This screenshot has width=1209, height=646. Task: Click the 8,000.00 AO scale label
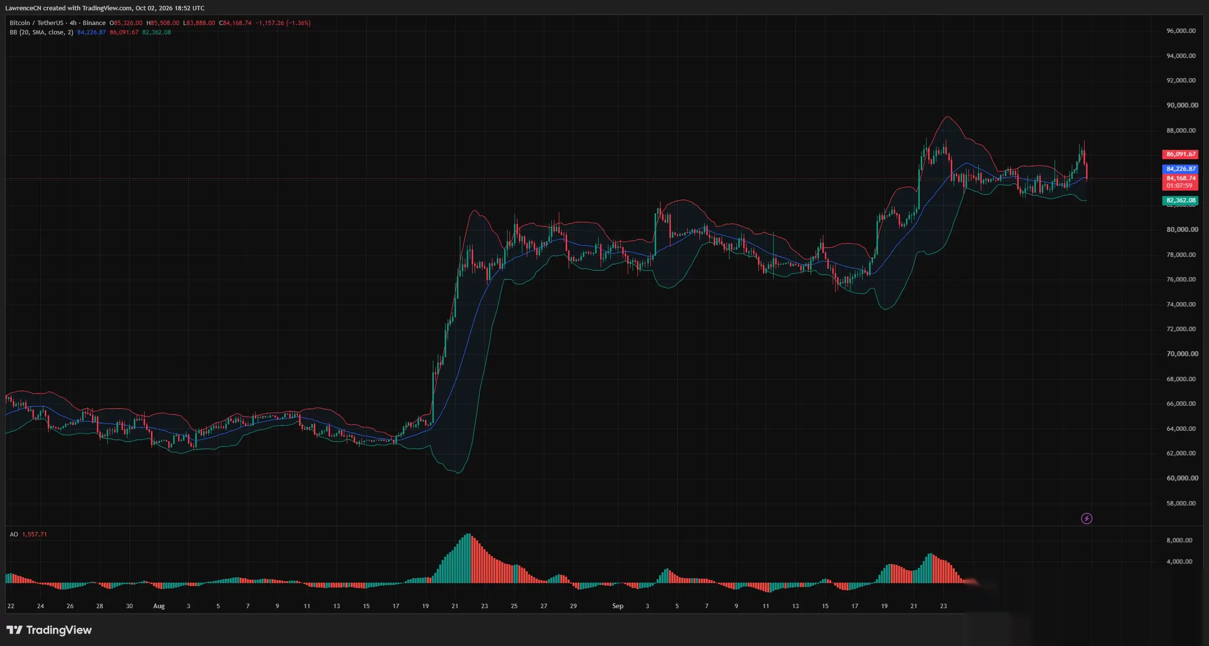(1179, 540)
